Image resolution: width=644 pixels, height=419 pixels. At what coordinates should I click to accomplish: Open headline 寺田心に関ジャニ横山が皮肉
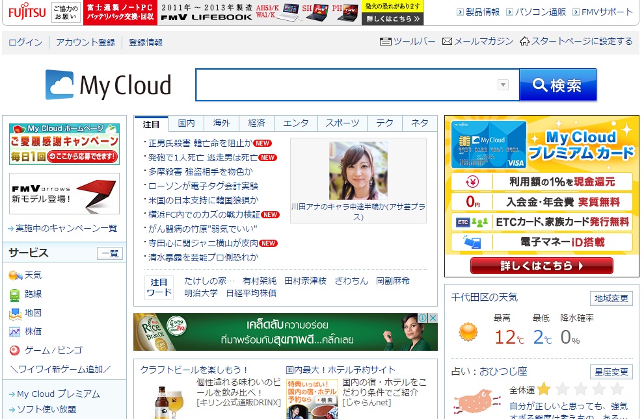coord(204,243)
